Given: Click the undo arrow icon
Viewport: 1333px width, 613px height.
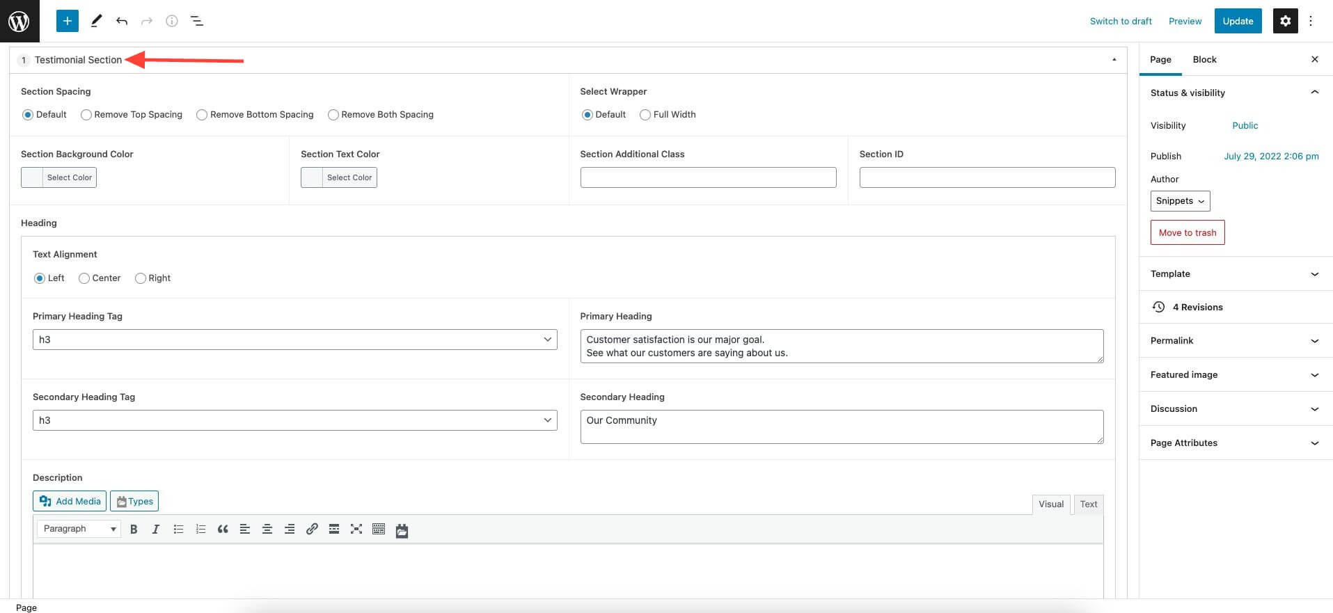Looking at the screenshot, I should 122,21.
